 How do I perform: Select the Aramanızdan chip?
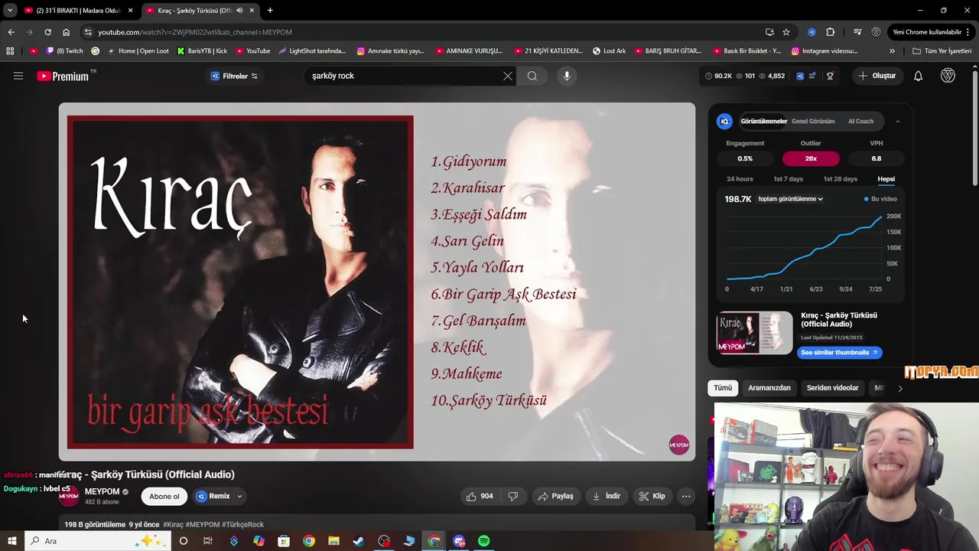click(769, 388)
